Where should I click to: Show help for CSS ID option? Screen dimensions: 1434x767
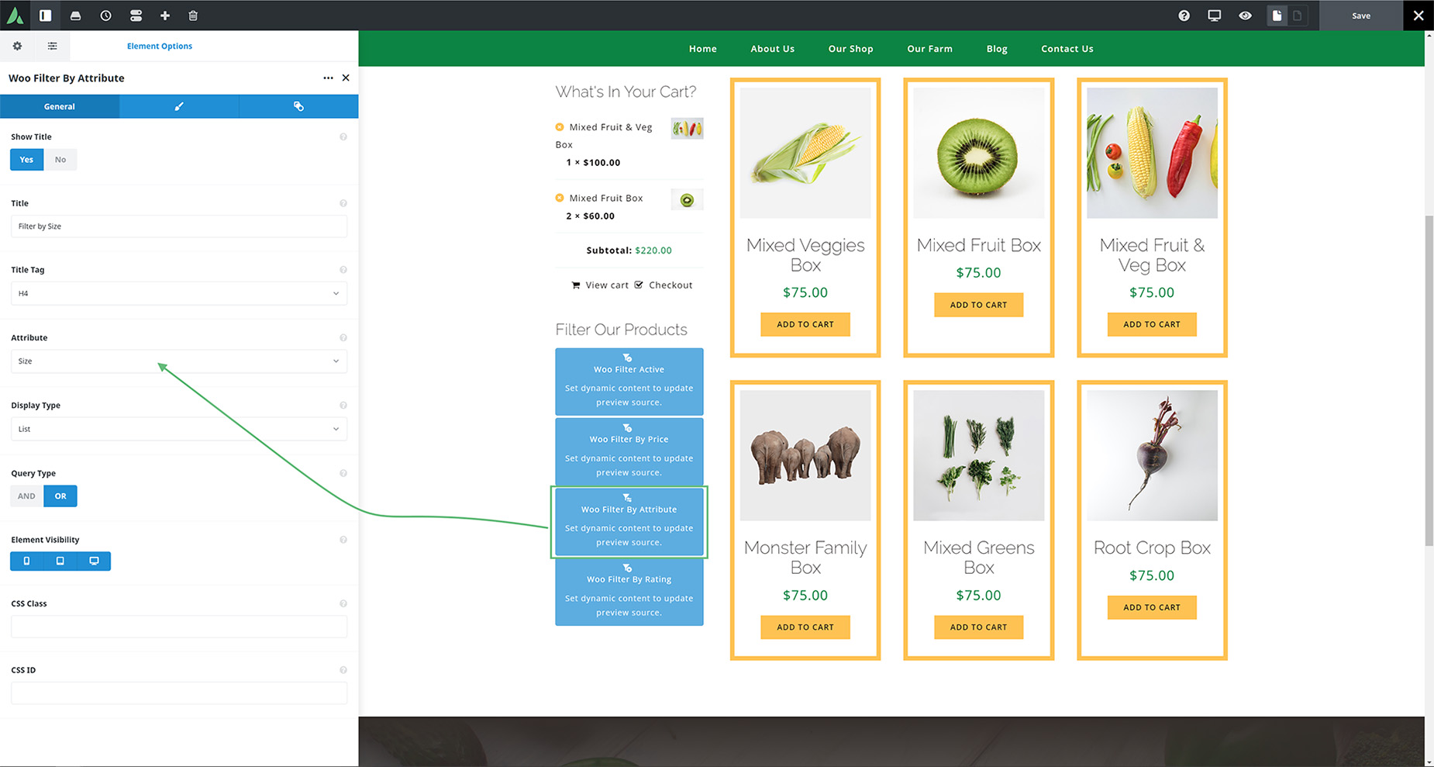pos(343,670)
